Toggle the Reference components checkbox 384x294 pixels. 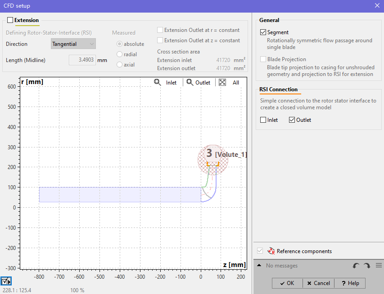(260, 251)
